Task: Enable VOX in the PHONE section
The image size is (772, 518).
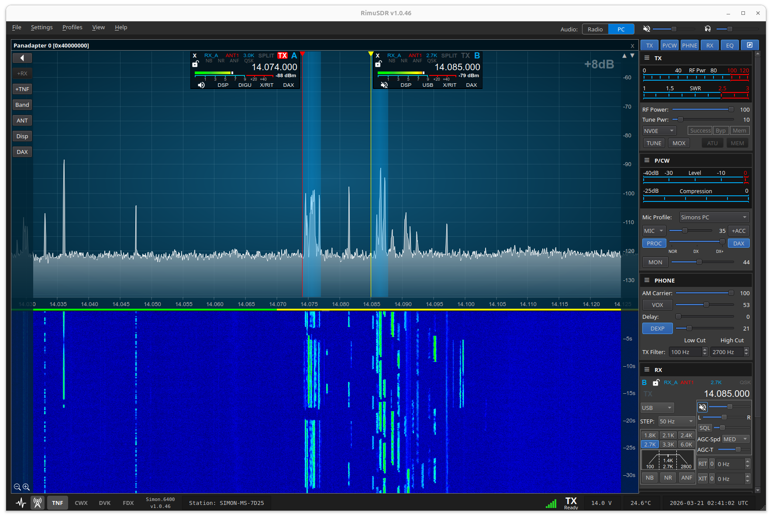Action: click(657, 304)
